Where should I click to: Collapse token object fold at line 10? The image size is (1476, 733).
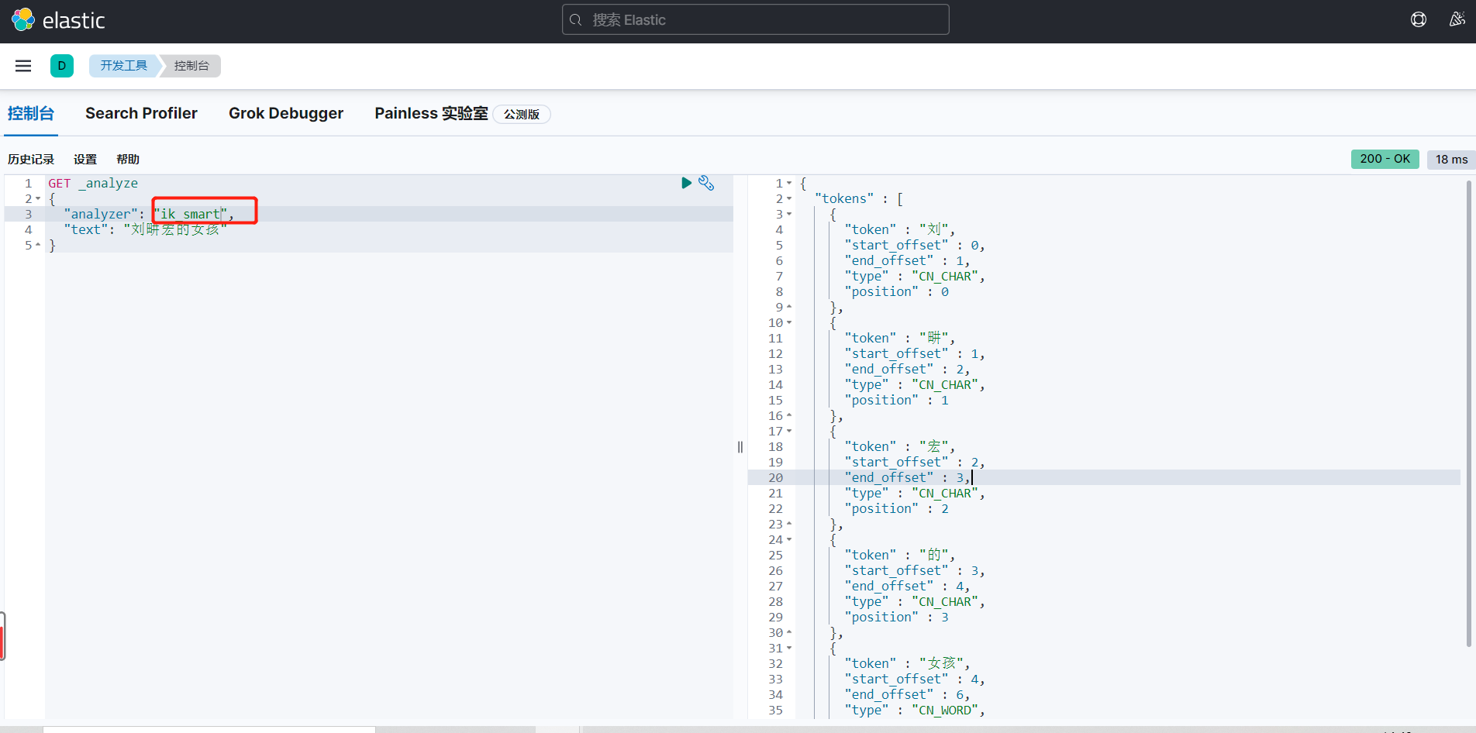(x=789, y=323)
